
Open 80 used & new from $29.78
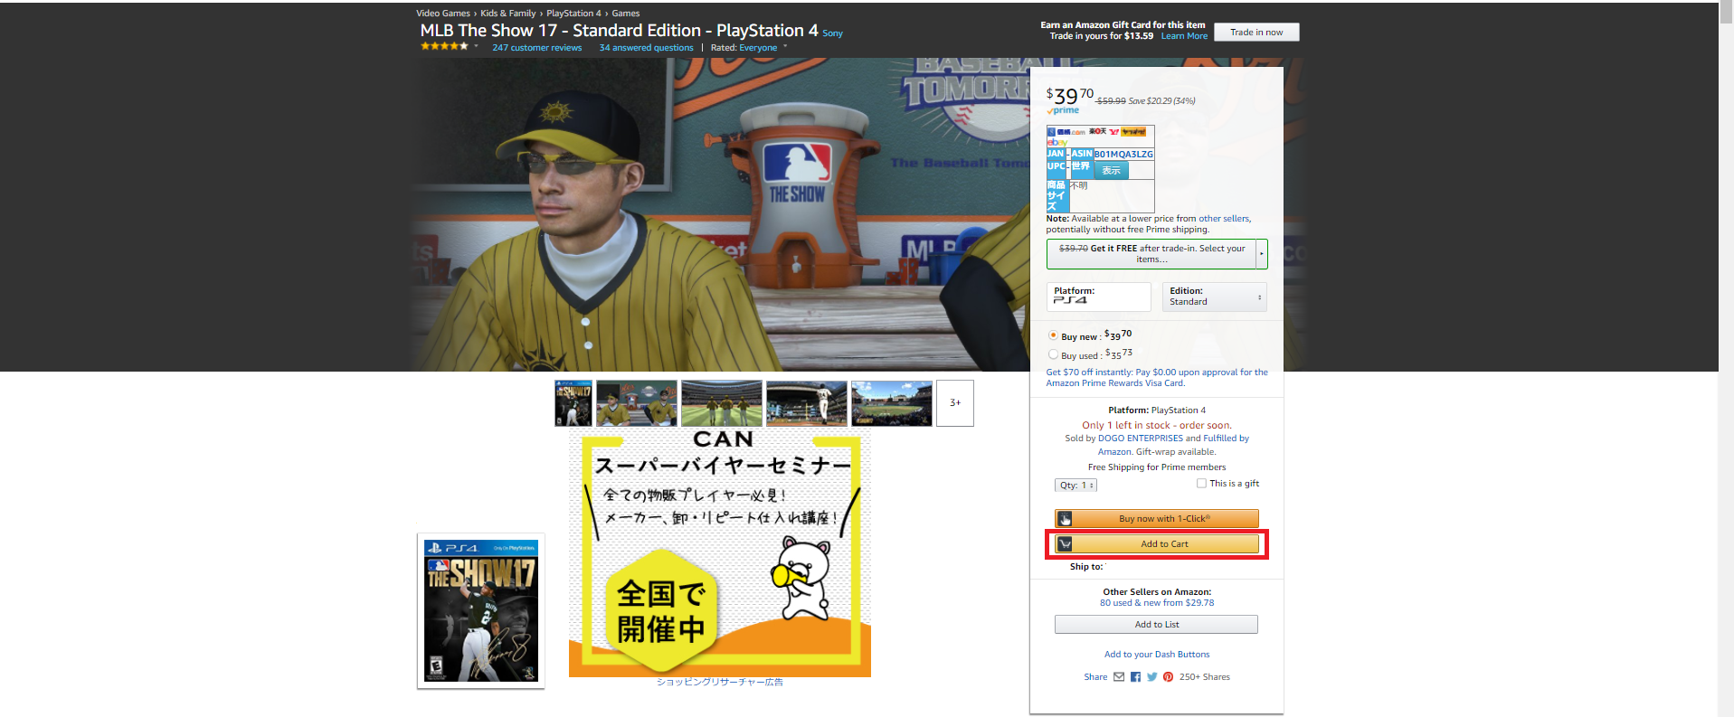tap(1157, 603)
